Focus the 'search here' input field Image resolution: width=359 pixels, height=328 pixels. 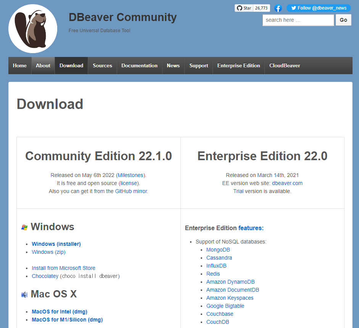click(x=298, y=20)
